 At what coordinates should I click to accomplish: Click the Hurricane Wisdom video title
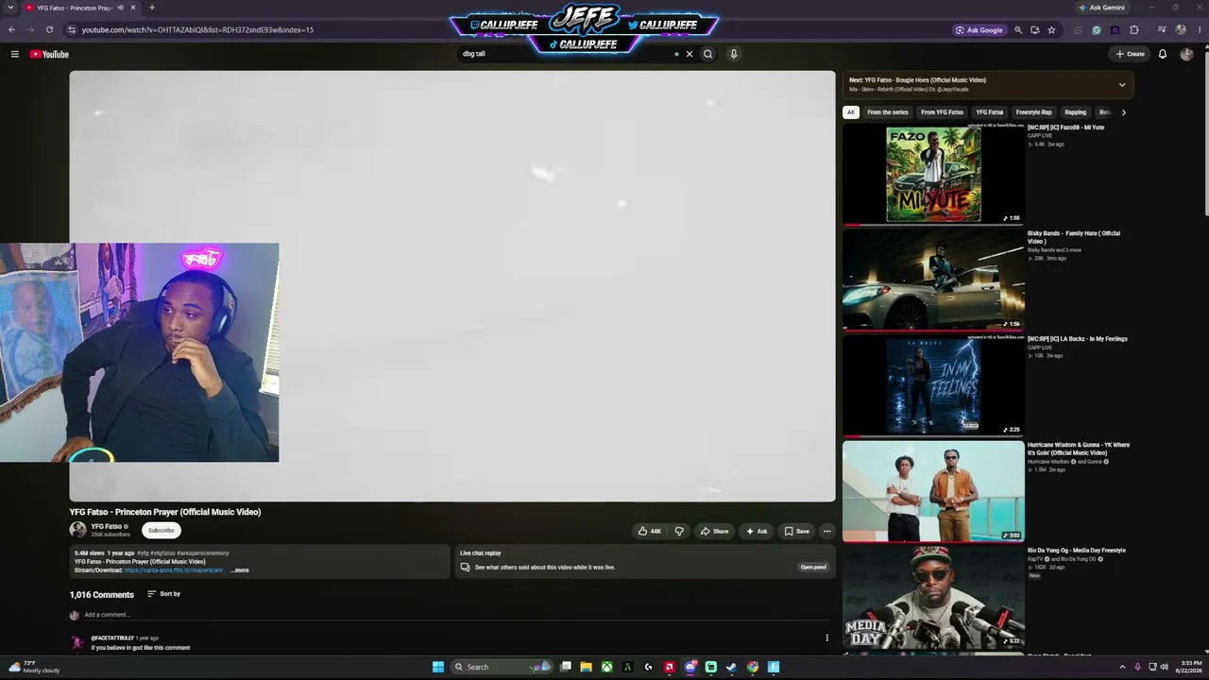click(1079, 449)
